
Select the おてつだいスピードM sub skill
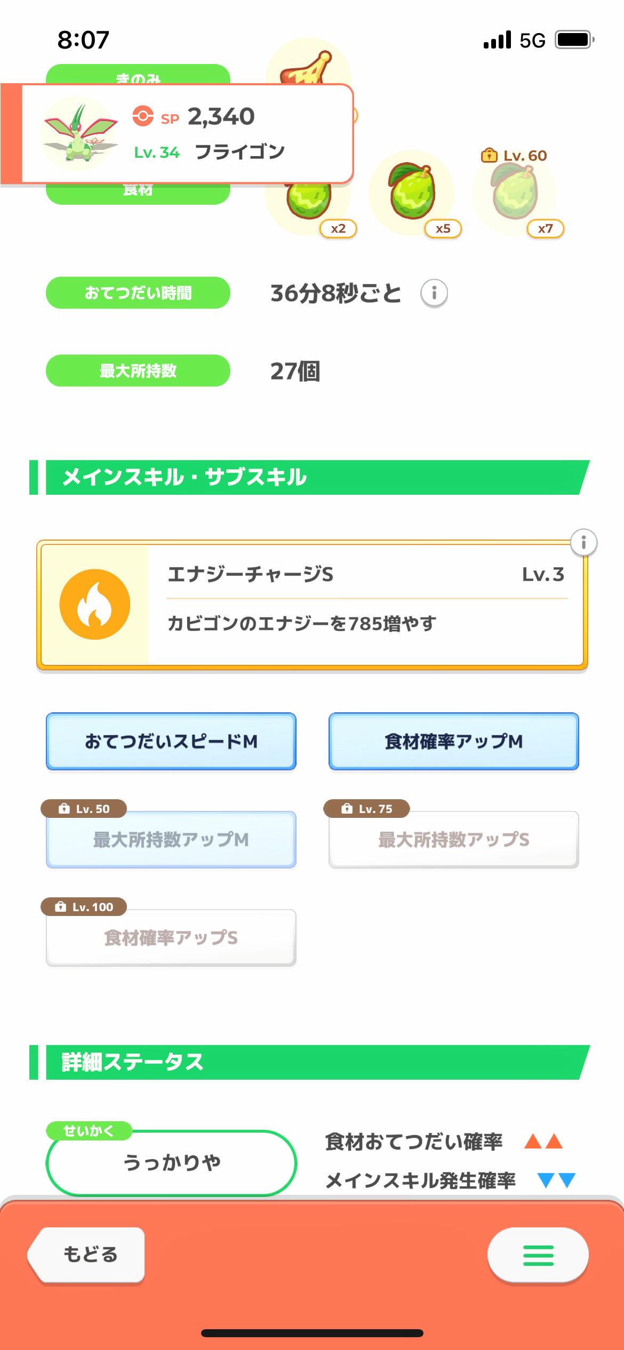171,741
